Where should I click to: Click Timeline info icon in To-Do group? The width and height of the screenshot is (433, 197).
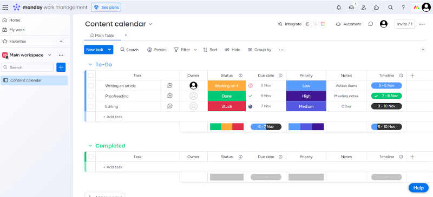point(401,76)
